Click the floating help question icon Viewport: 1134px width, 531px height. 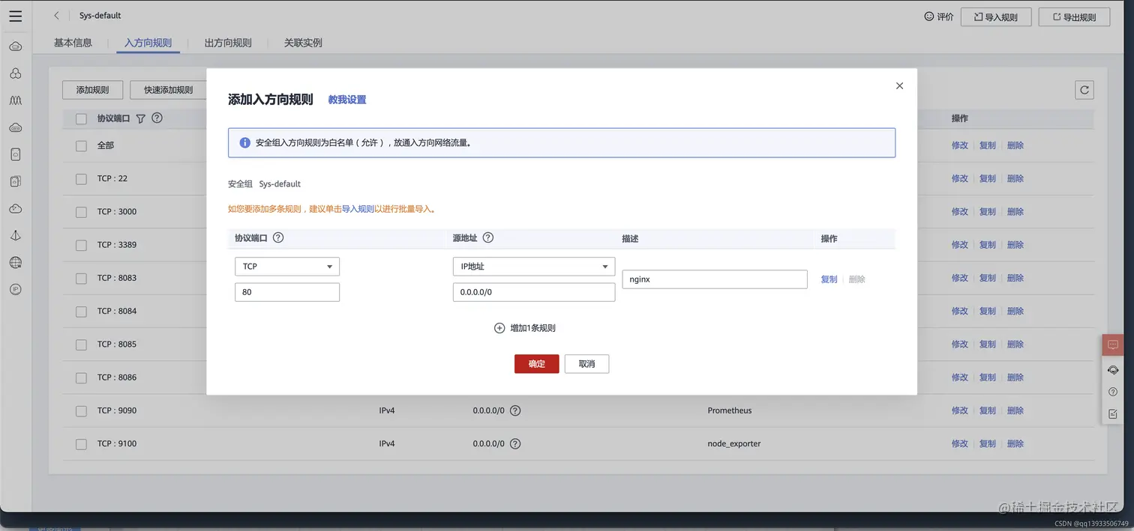pos(1113,392)
